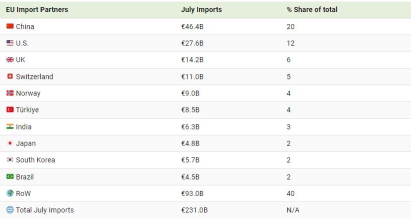The height and width of the screenshot is (222, 411).
Task: Click the RoW 40 percent share cell
Action: click(291, 193)
